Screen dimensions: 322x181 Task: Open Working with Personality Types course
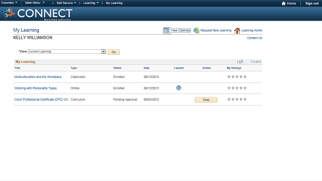(x=36, y=88)
